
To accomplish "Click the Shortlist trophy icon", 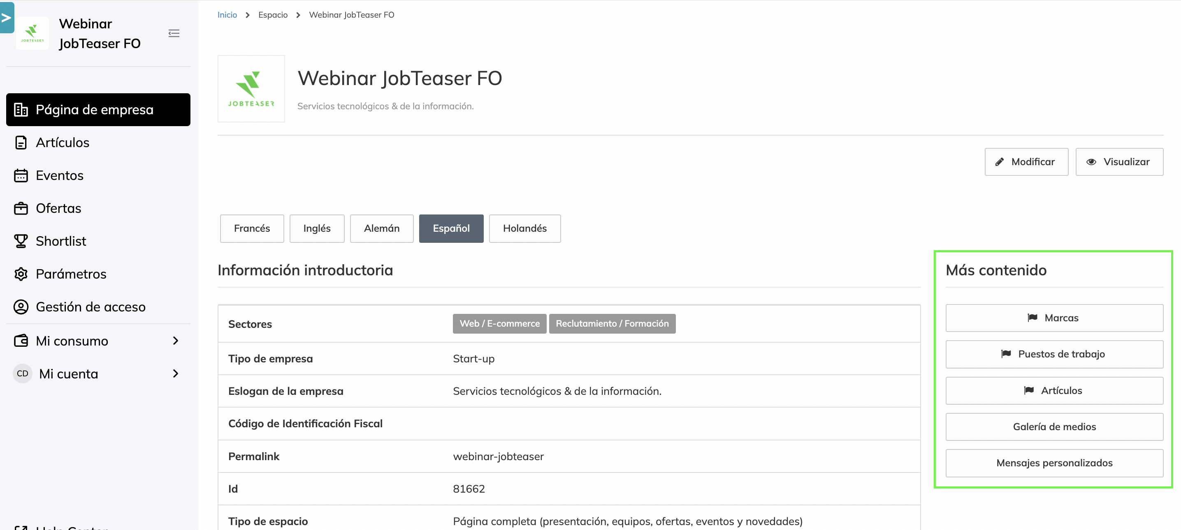I will click(x=21, y=241).
